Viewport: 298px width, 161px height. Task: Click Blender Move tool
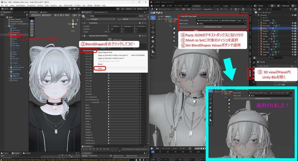[153, 27]
